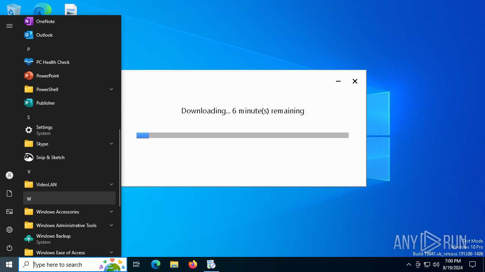Expand Windows Accessories folder

[x=69, y=212]
